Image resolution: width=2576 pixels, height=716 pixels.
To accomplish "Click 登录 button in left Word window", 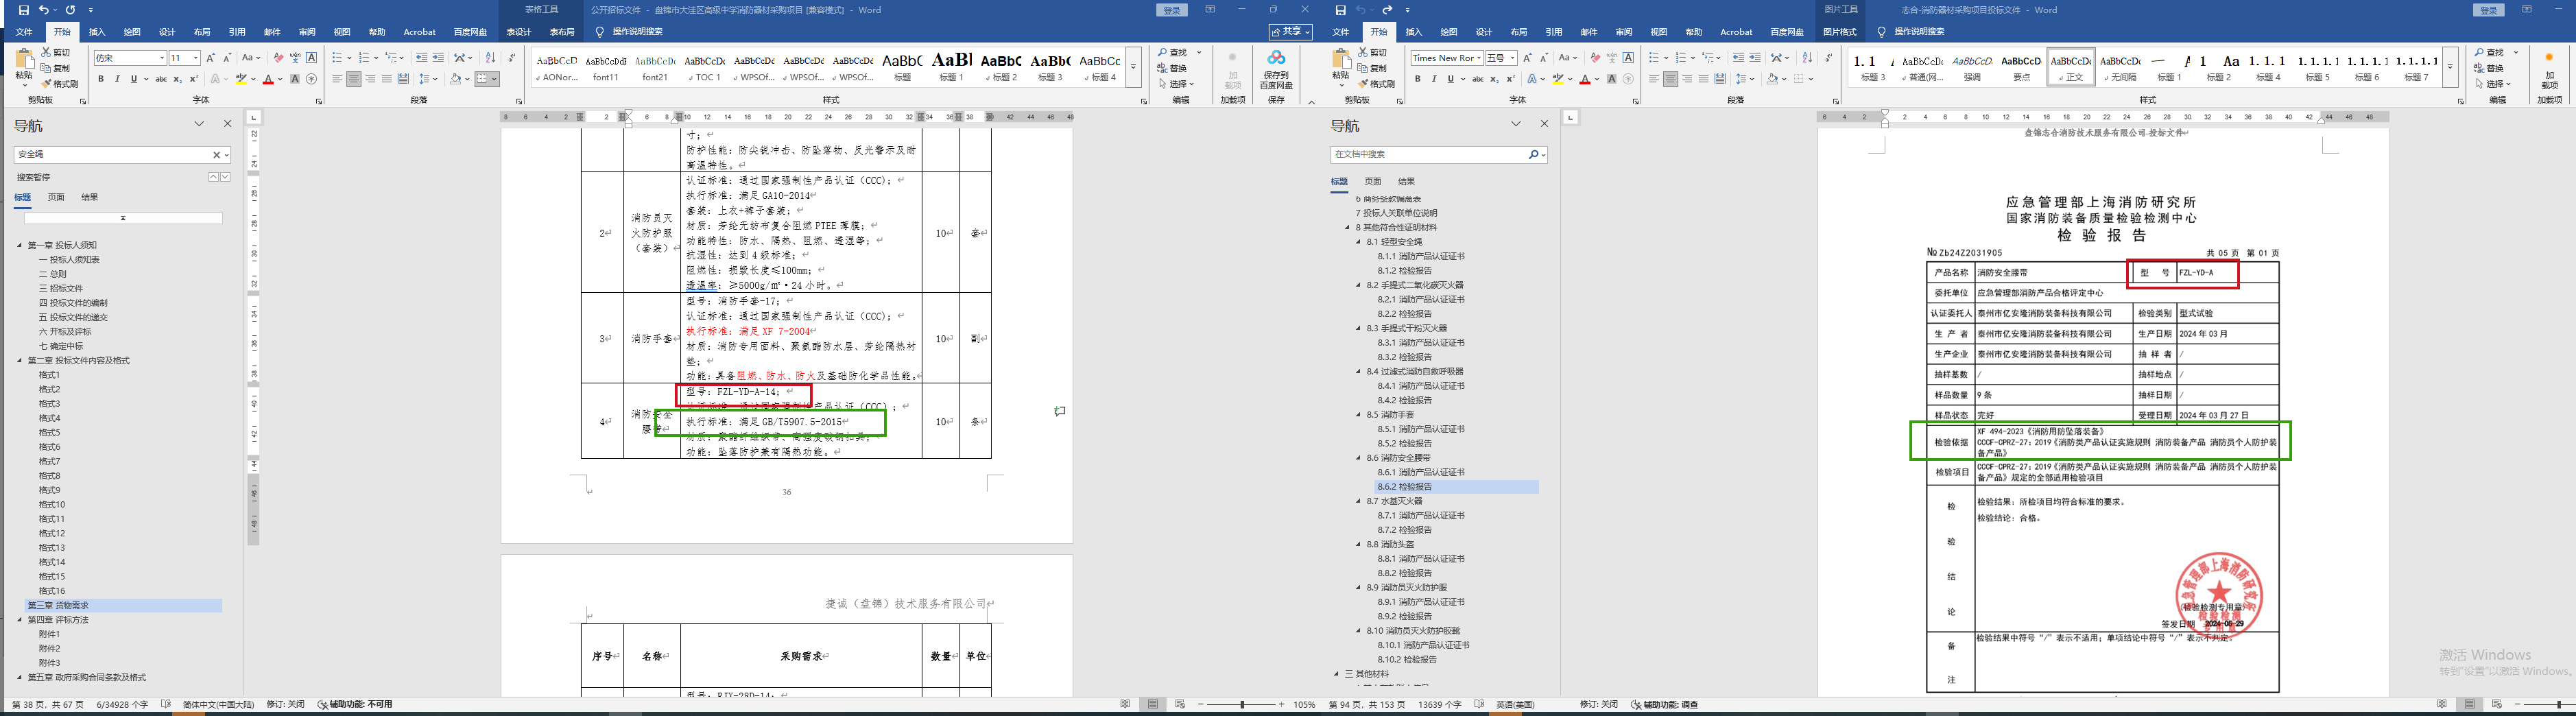I will click(1171, 10).
